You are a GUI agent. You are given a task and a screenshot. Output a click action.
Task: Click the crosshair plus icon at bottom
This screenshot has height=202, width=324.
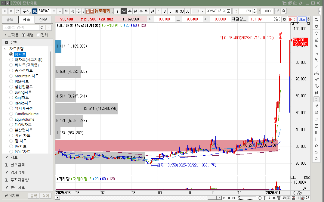298,198
